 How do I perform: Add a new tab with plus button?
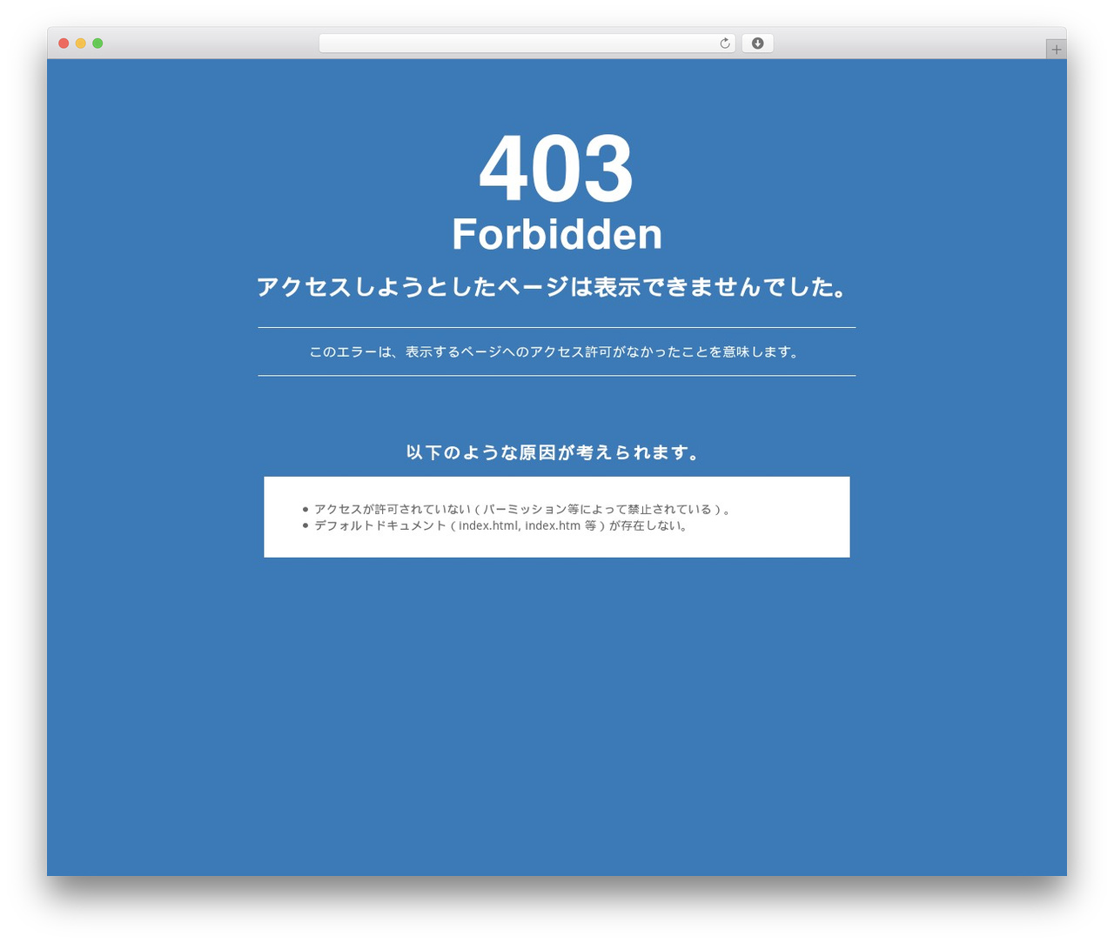[1056, 50]
